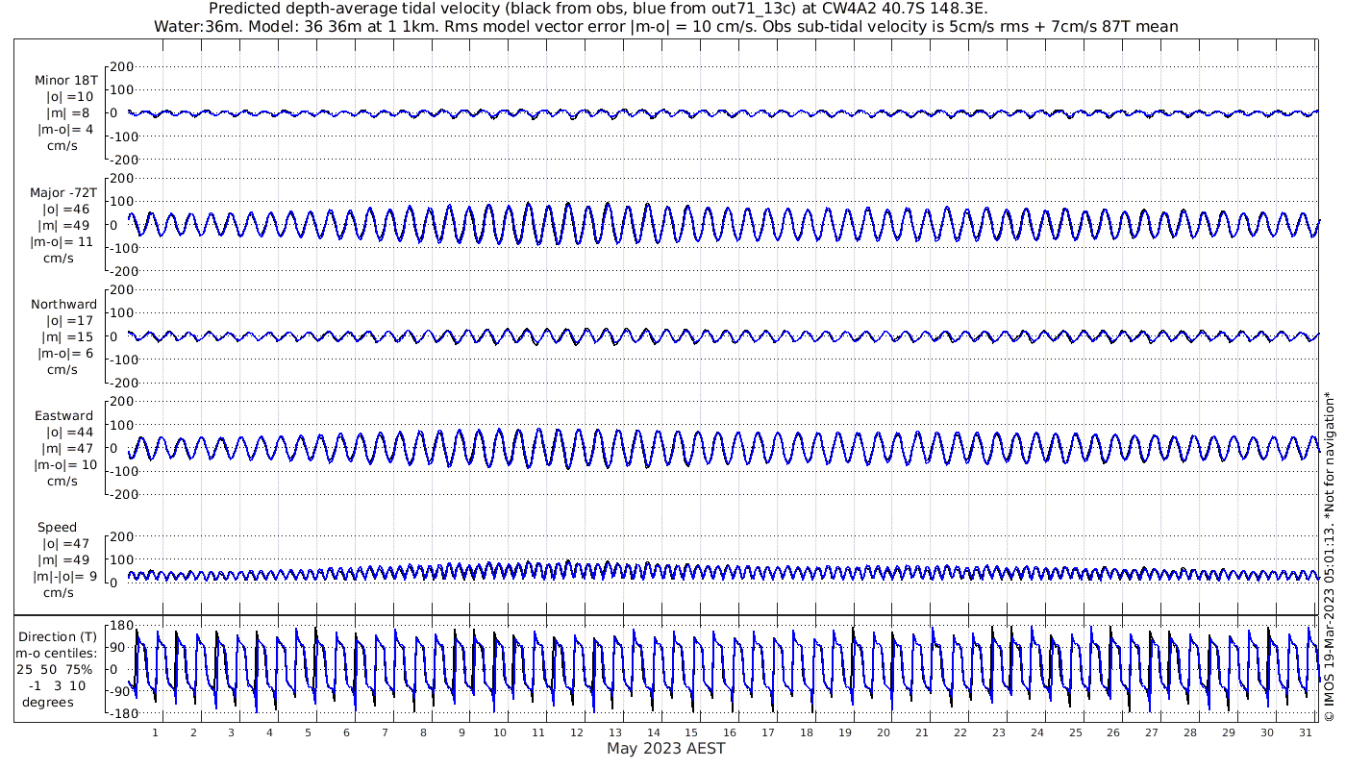Click the 'Minor 18T' panel label

tap(65, 80)
